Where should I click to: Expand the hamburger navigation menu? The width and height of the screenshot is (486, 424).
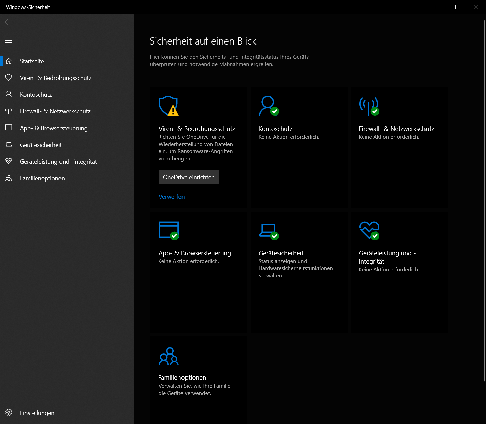[8, 40]
